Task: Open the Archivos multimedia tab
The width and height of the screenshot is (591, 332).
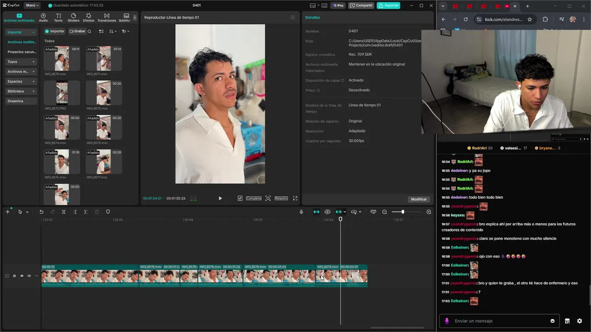Action: [19, 18]
